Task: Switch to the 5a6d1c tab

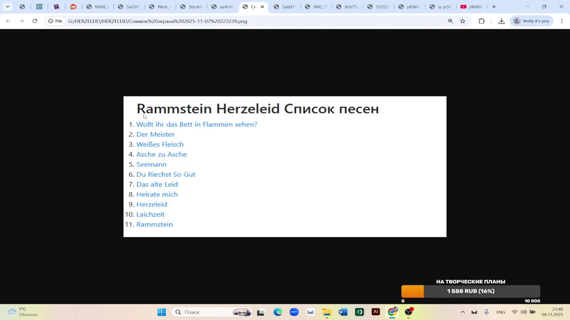Action: pyautogui.click(x=285, y=7)
